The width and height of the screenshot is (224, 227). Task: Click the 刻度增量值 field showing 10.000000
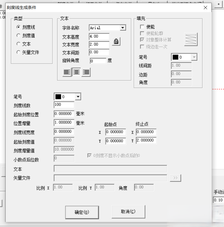64,149
